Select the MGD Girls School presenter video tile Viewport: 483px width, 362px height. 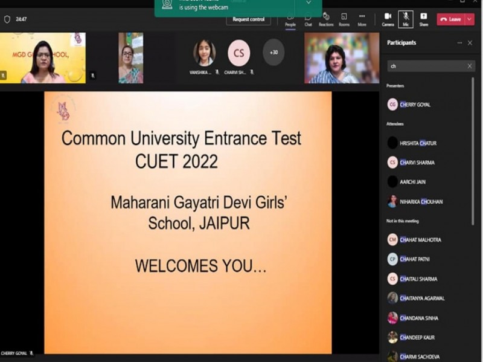click(x=43, y=58)
